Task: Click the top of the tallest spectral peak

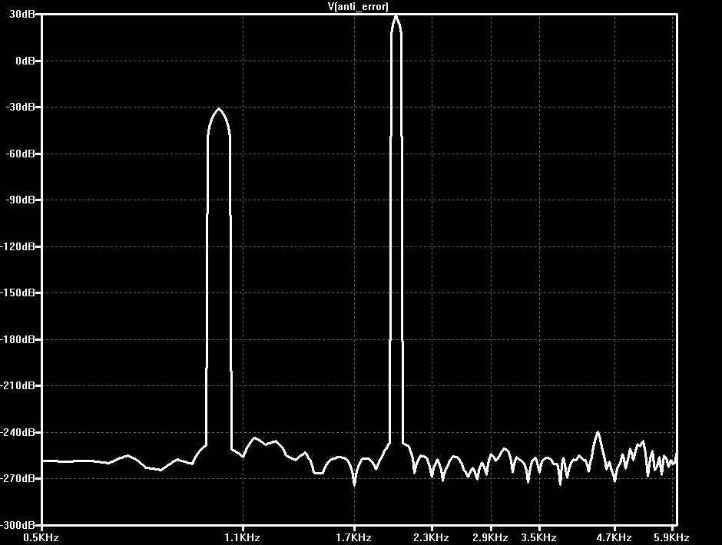Action: (396, 17)
